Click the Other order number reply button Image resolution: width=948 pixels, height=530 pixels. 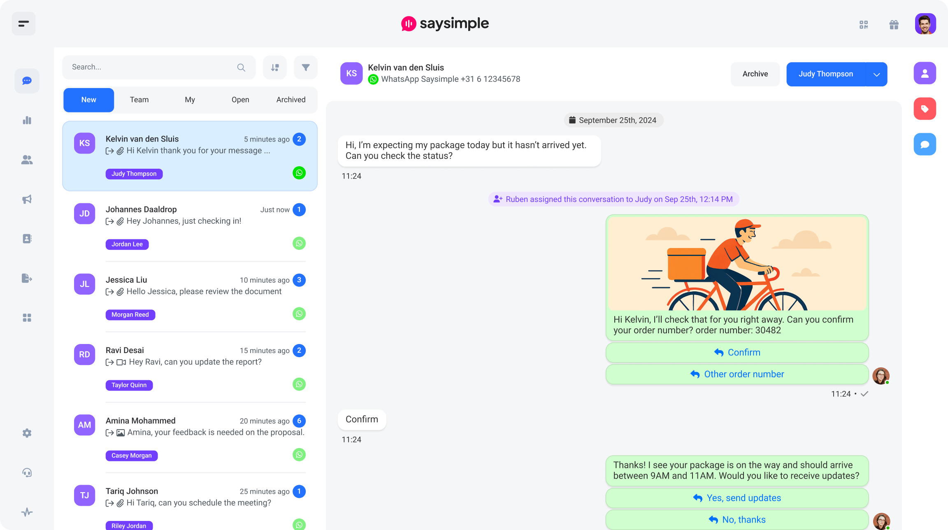[737, 374]
